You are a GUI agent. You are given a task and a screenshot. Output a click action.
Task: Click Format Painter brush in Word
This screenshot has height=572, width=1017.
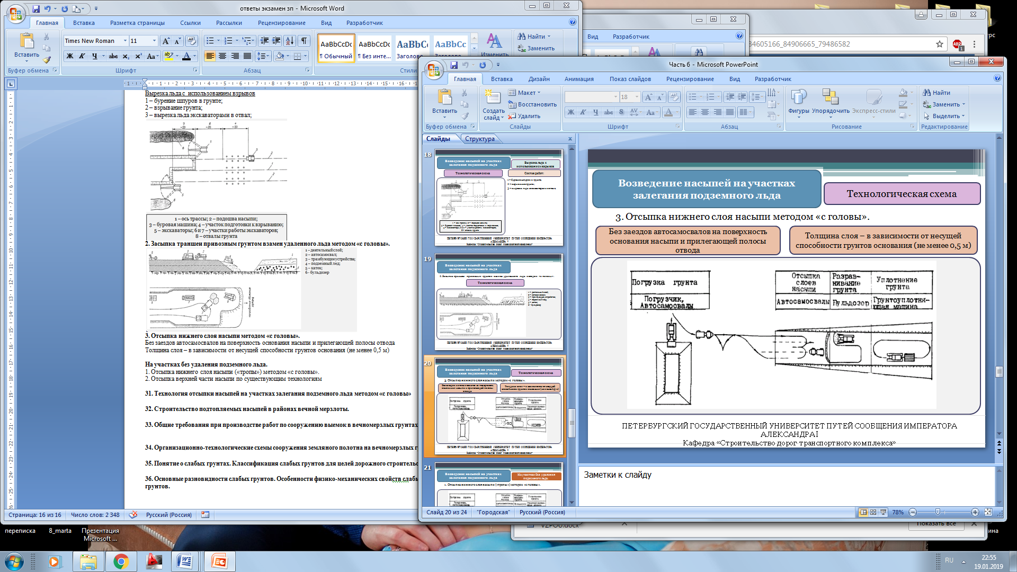pos(47,60)
